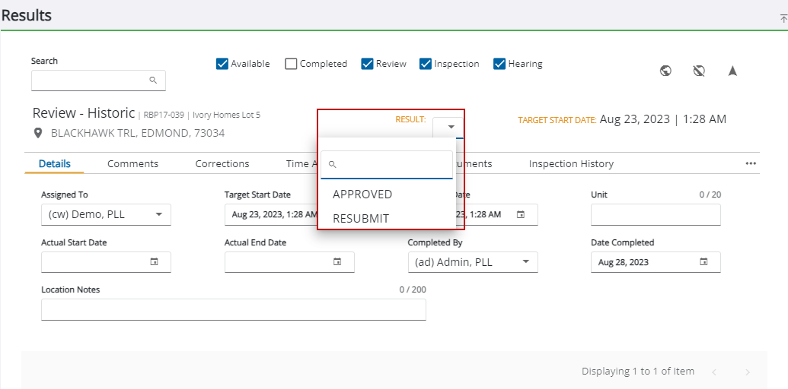This screenshot has width=788, height=389.
Task: Choose RESUBMIT from the result list
Action: 361,219
